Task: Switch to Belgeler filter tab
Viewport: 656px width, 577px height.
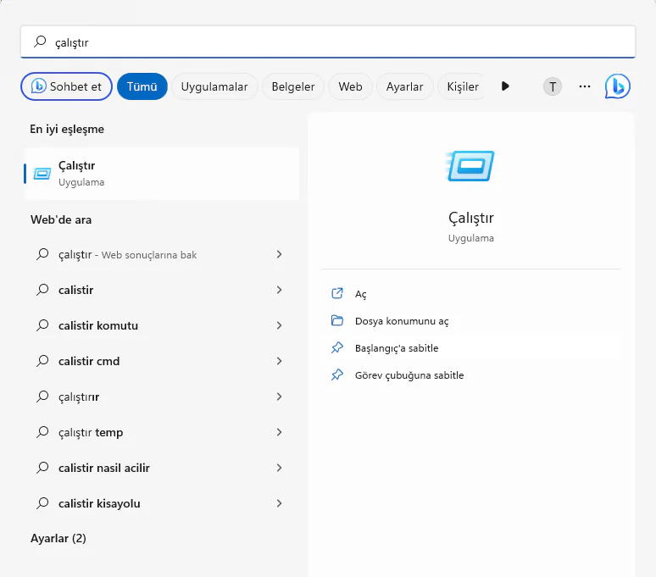Action: 293,86
